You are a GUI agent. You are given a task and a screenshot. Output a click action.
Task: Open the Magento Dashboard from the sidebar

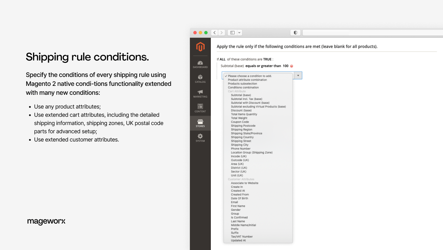pyautogui.click(x=200, y=64)
